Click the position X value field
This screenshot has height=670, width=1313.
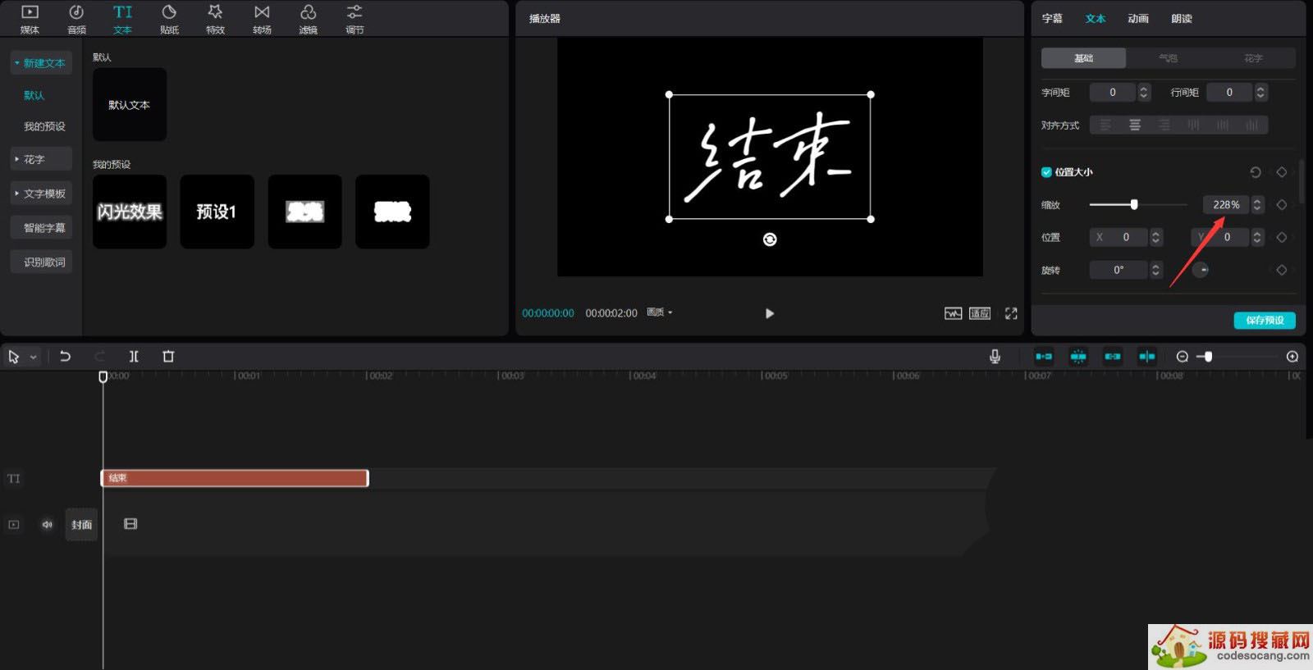coord(1119,237)
